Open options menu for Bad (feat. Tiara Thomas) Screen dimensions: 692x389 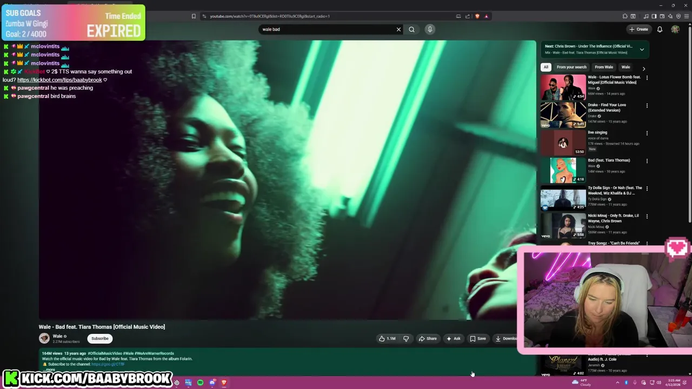pyautogui.click(x=647, y=161)
